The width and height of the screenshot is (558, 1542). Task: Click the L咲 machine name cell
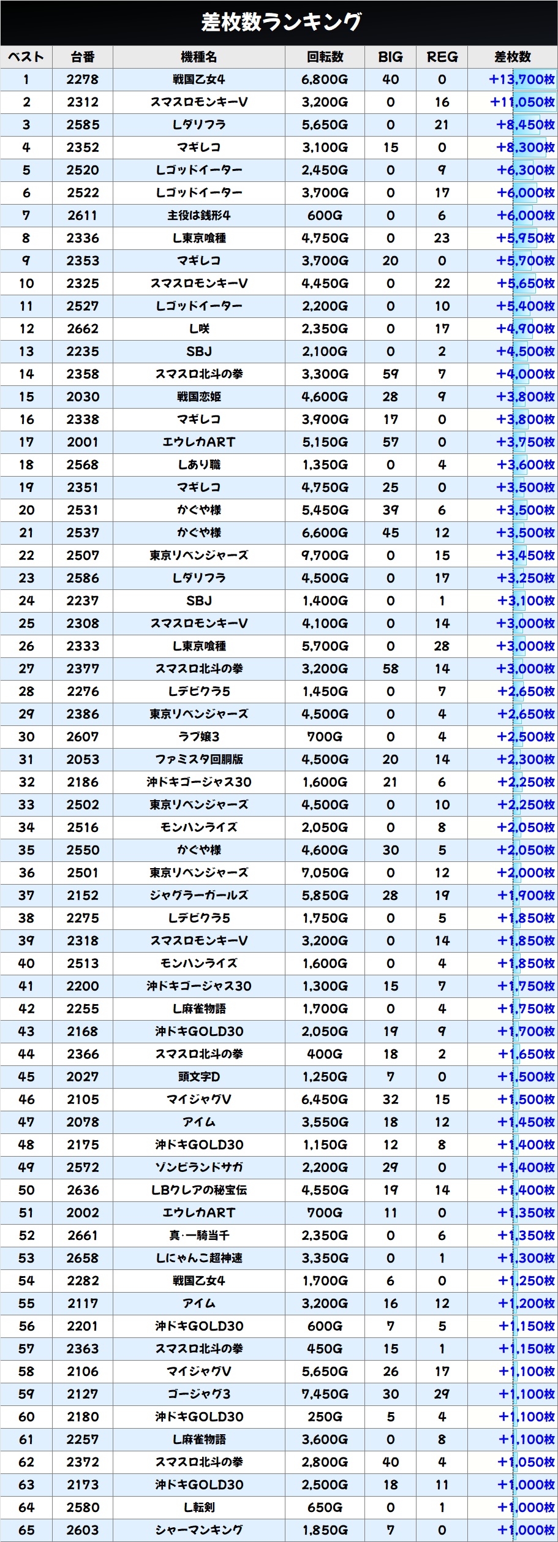(199, 329)
